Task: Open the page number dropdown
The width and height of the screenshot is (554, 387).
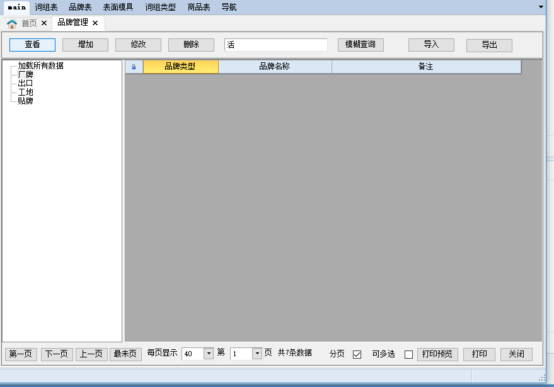Action: point(257,354)
